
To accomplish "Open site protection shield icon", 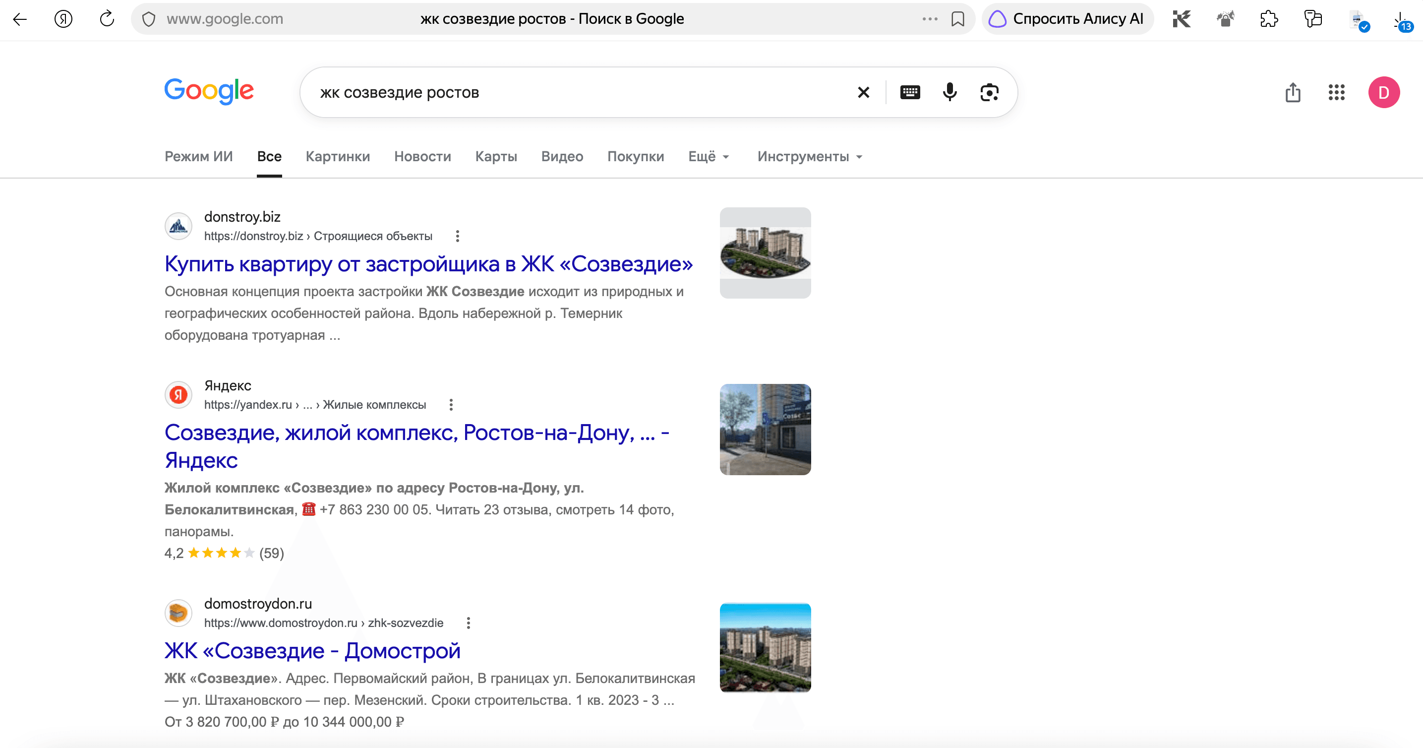I will coord(149,19).
